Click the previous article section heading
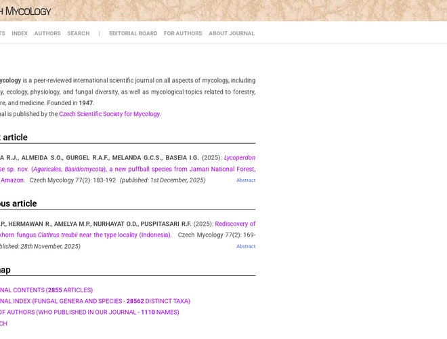Screen dimensions: 447x339 pos(18,203)
